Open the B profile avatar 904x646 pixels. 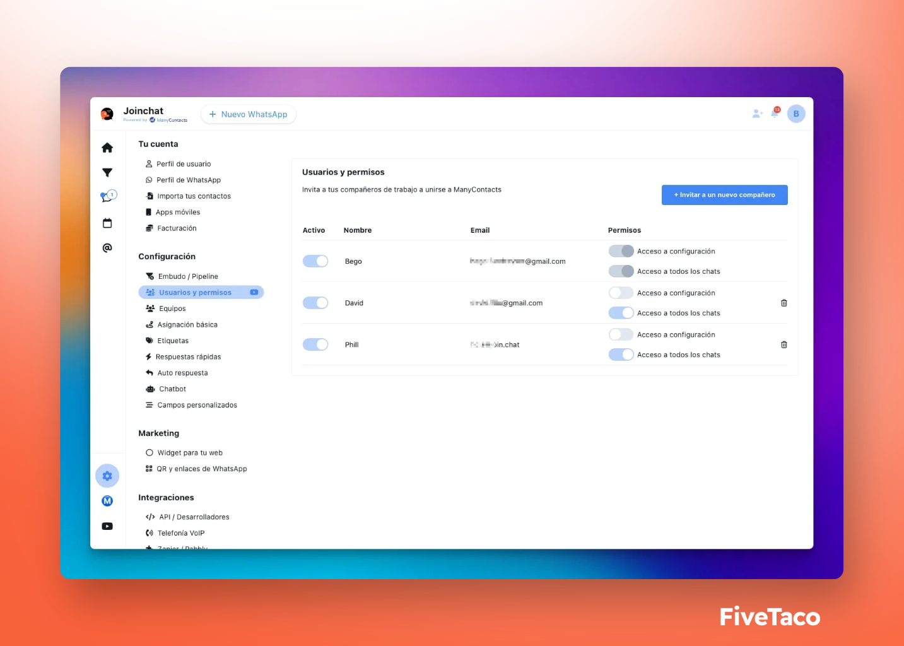796,114
